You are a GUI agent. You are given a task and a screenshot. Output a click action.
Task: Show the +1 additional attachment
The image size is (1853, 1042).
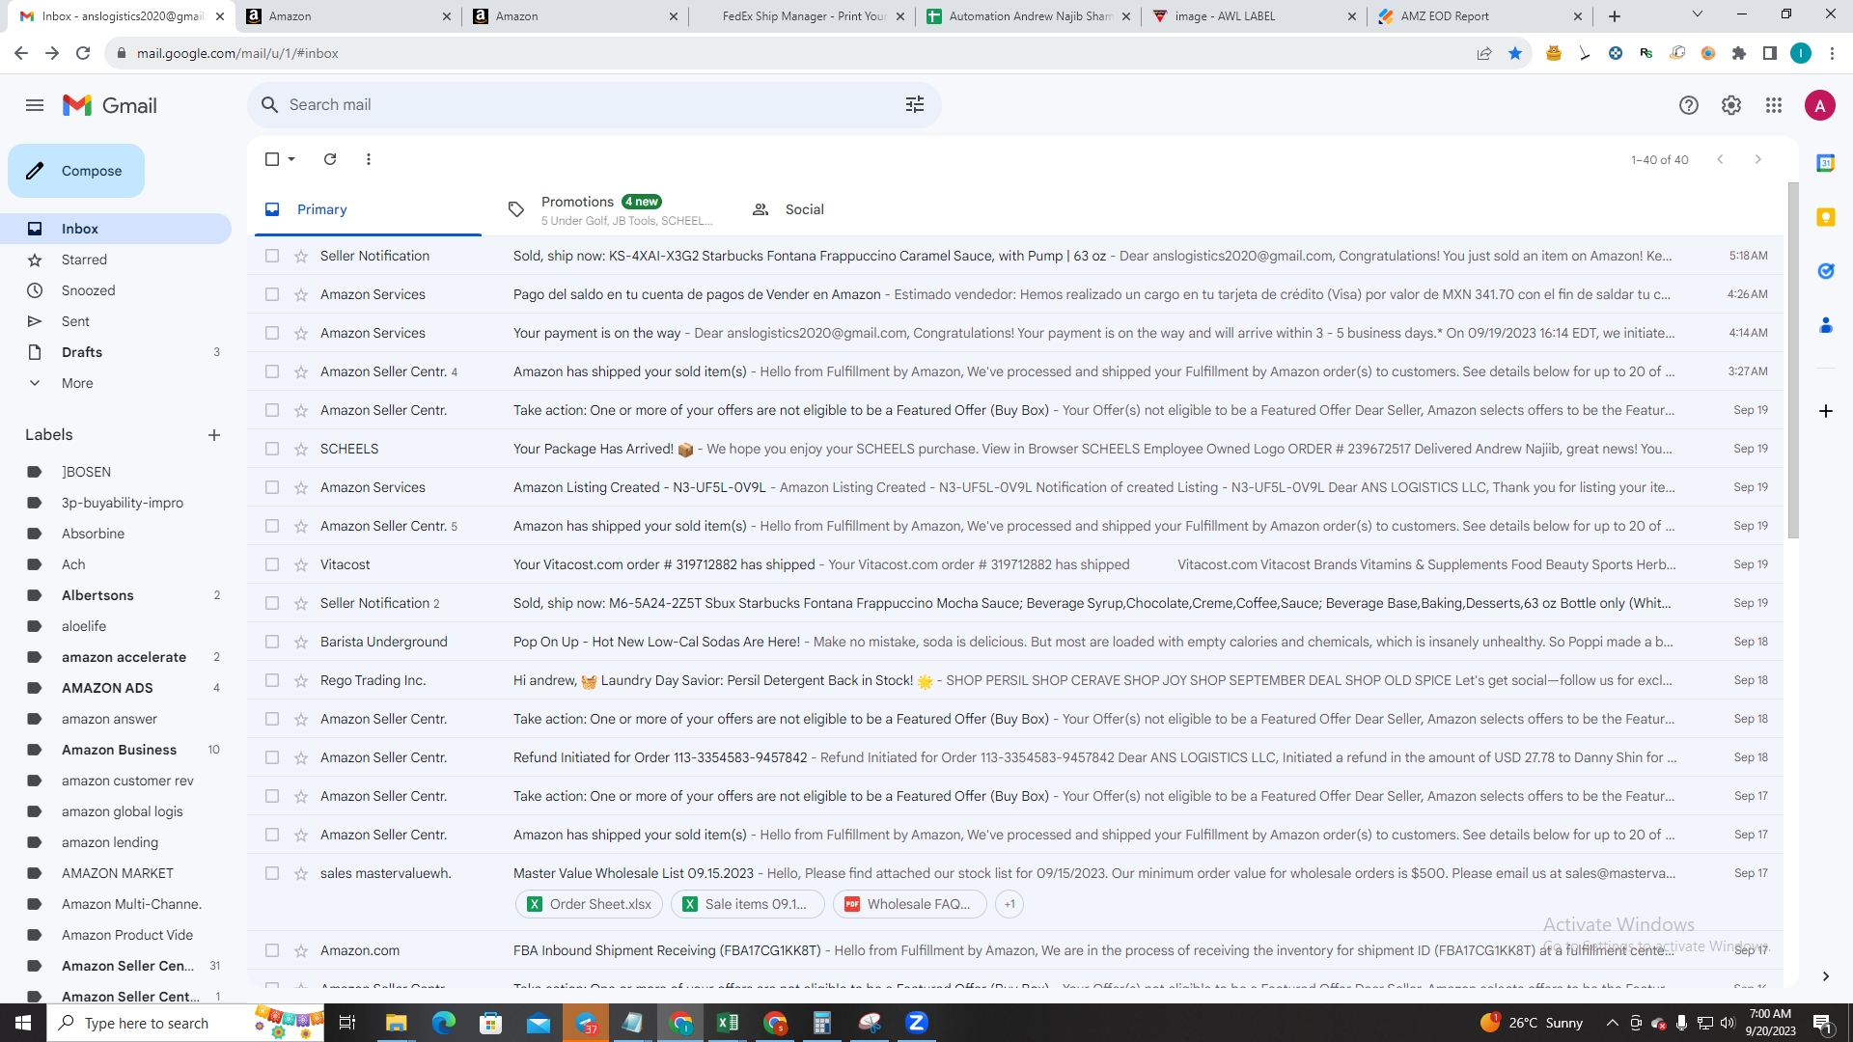[1009, 904]
